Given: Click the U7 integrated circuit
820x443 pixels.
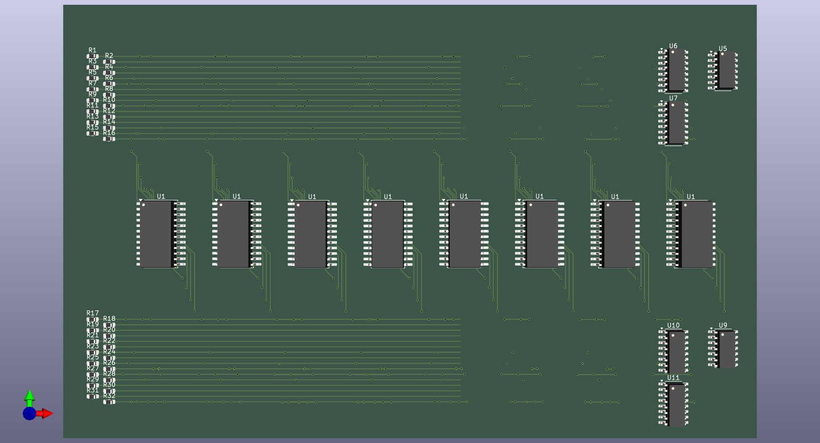Looking at the screenshot, I should [676, 123].
